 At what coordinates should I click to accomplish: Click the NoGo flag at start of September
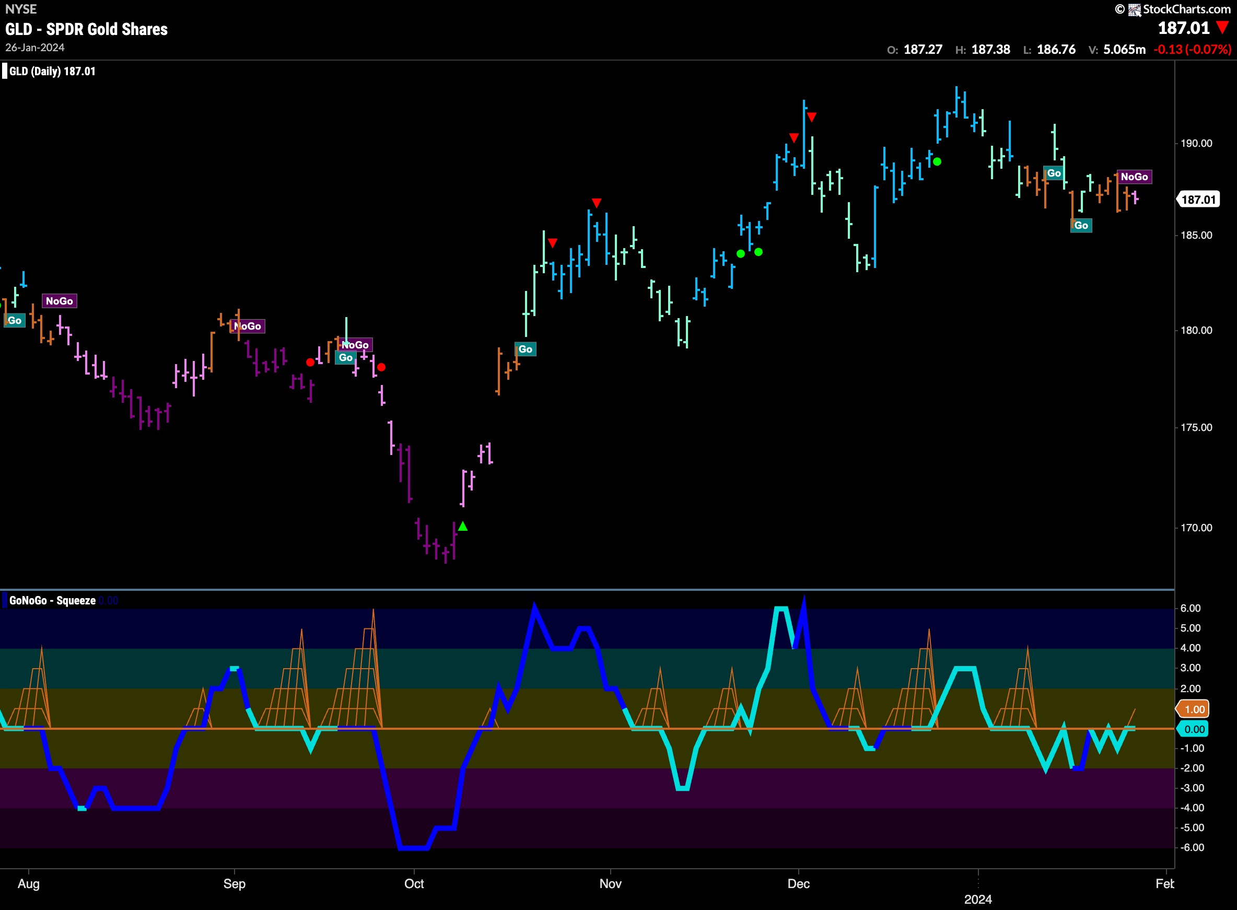click(248, 326)
